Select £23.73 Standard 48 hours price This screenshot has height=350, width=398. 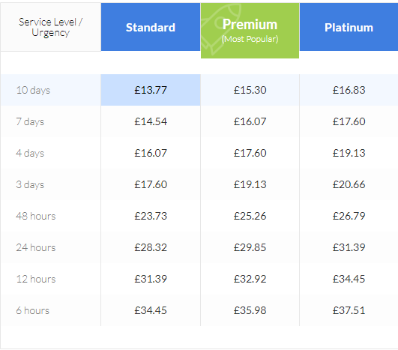click(151, 216)
